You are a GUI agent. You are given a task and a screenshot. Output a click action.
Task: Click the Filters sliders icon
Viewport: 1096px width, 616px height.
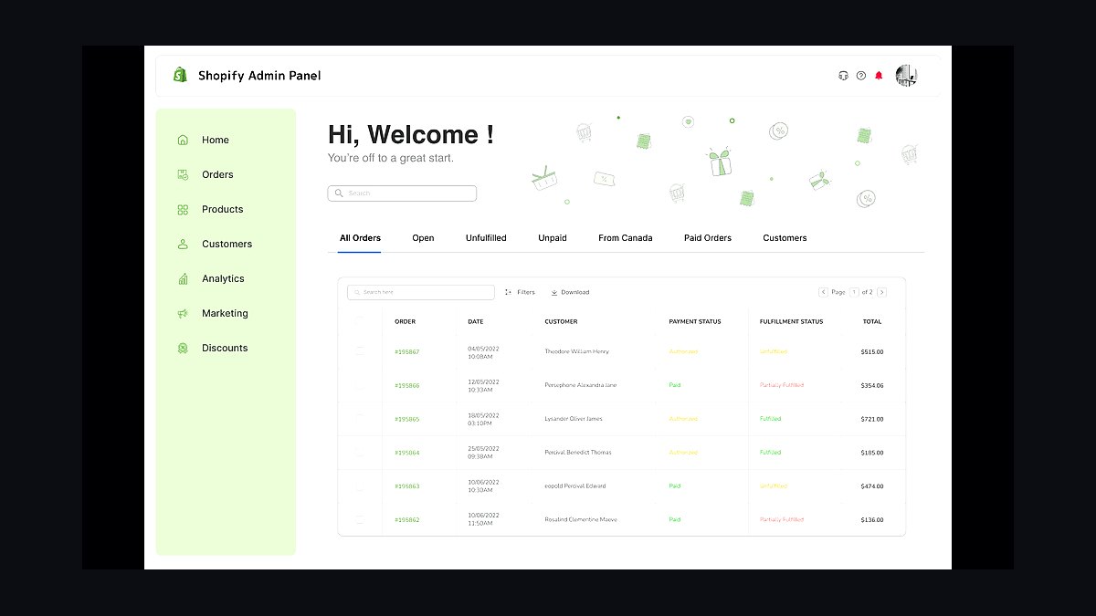point(508,292)
